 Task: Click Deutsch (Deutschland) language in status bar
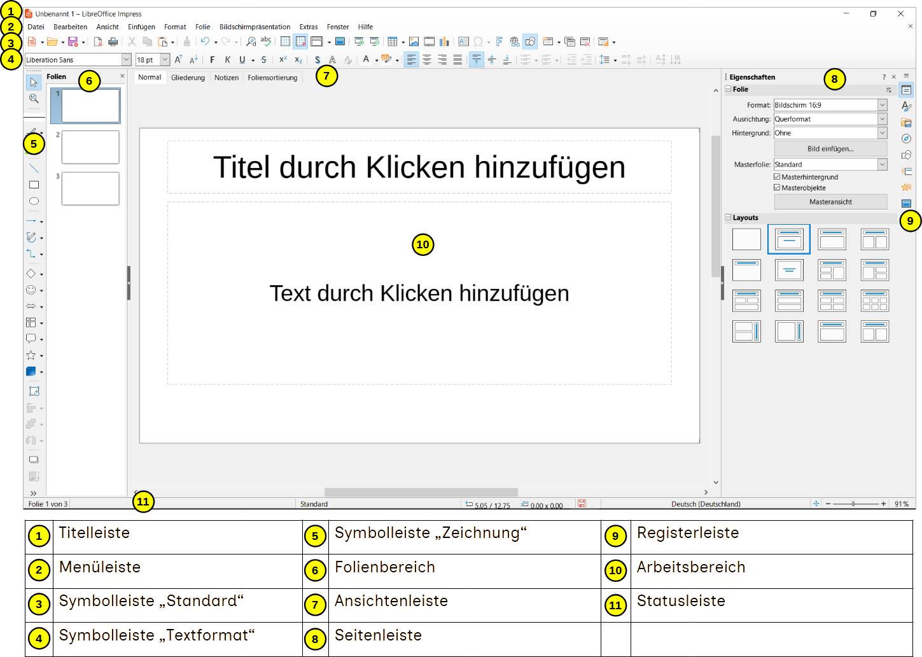[x=706, y=504]
